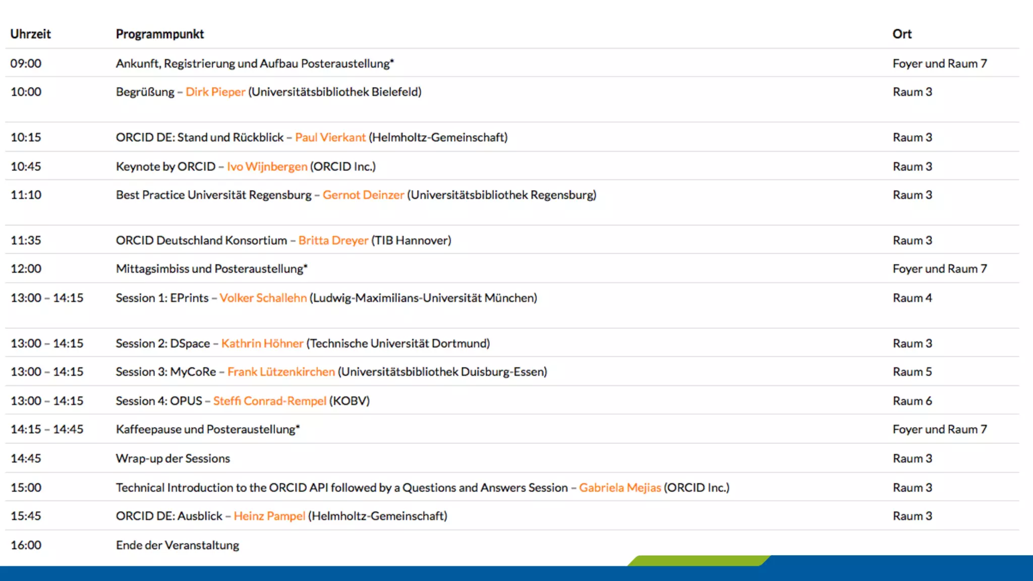This screenshot has width=1033, height=581.
Task: Open the Dirk Pieper speaker link
Action: (215, 92)
